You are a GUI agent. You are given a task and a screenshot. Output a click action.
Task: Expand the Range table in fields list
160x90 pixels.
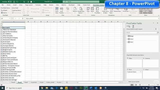tap(127, 36)
